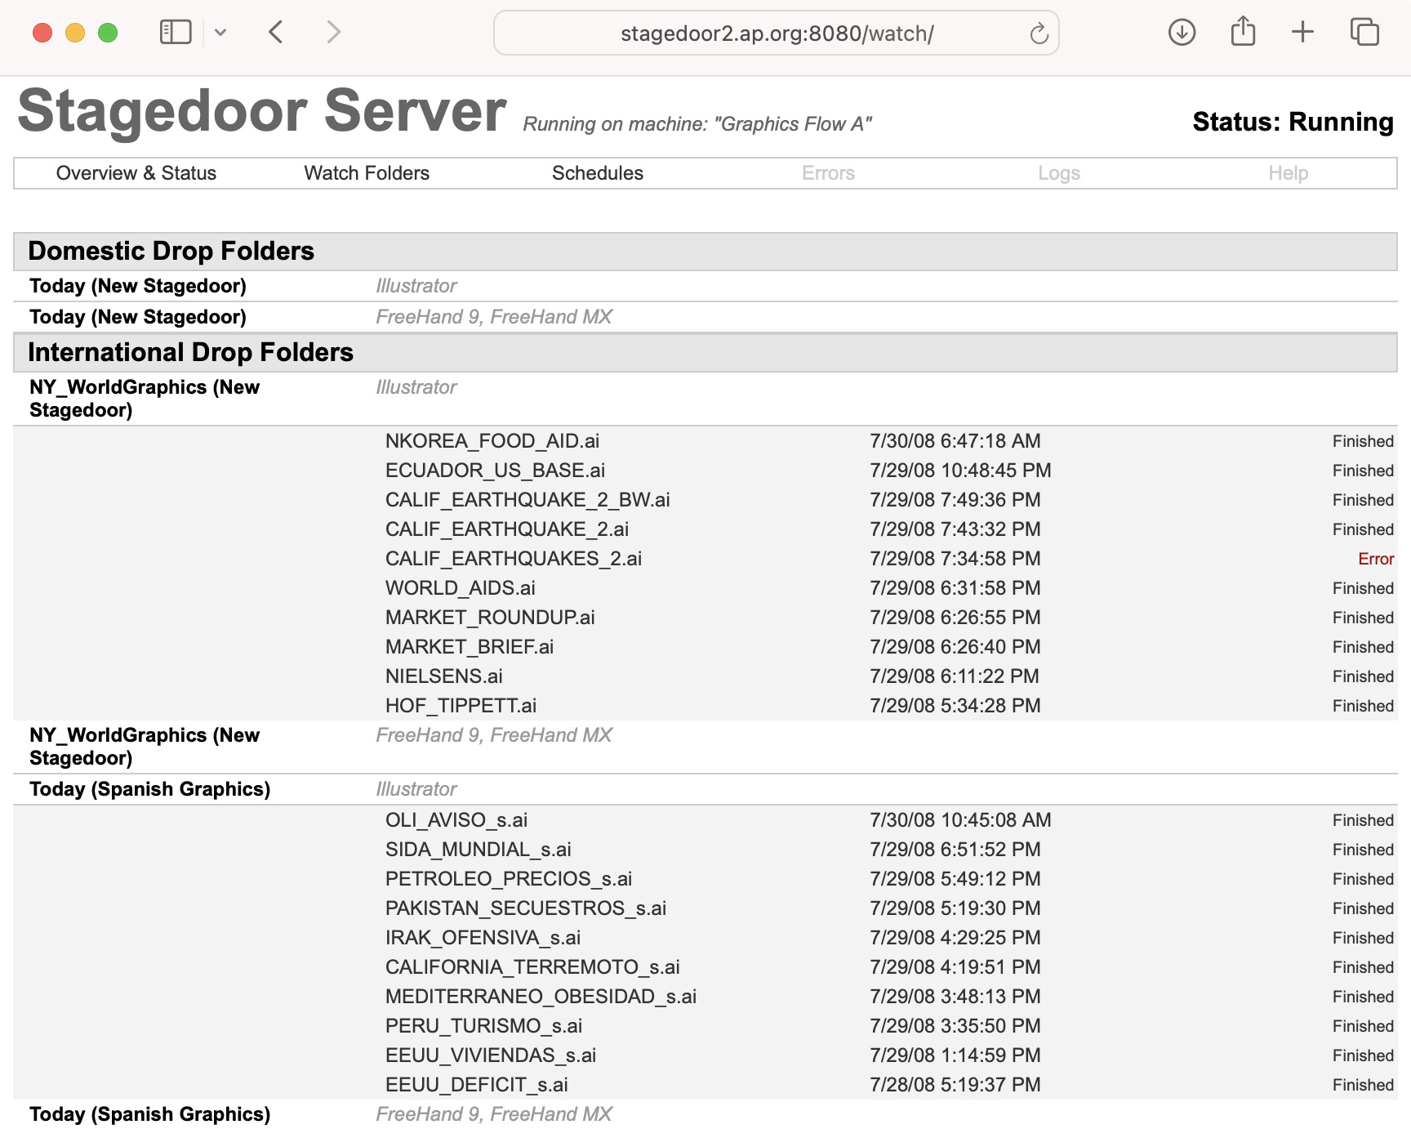Image resolution: width=1411 pixels, height=1129 pixels.
Task: Open a new tab with plus icon
Action: [x=1302, y=33]
